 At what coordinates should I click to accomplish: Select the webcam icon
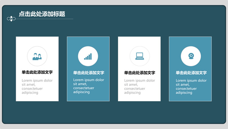(191, 56)
